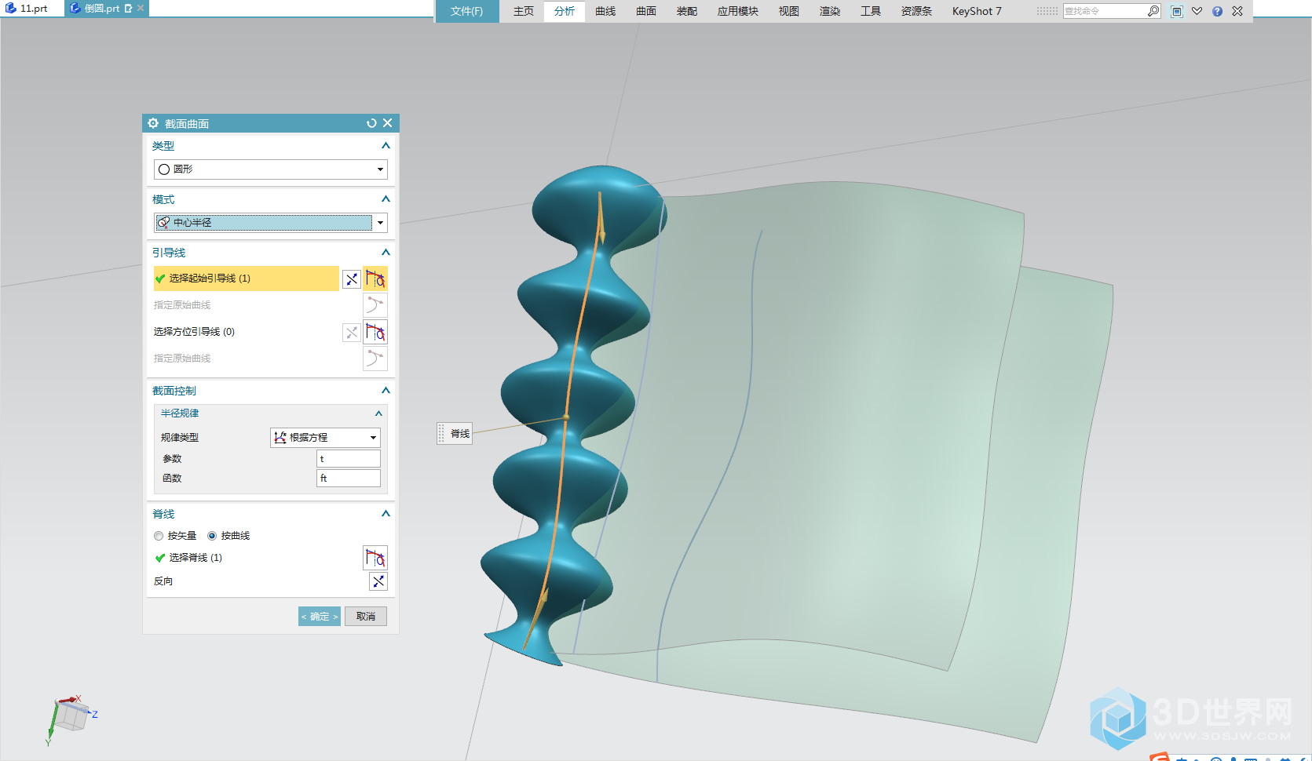Image resolution: width=1312 pixels, height=761 pixels.
Task: Open the 应用模块 ribbon tab
Action: coord(738,11)
